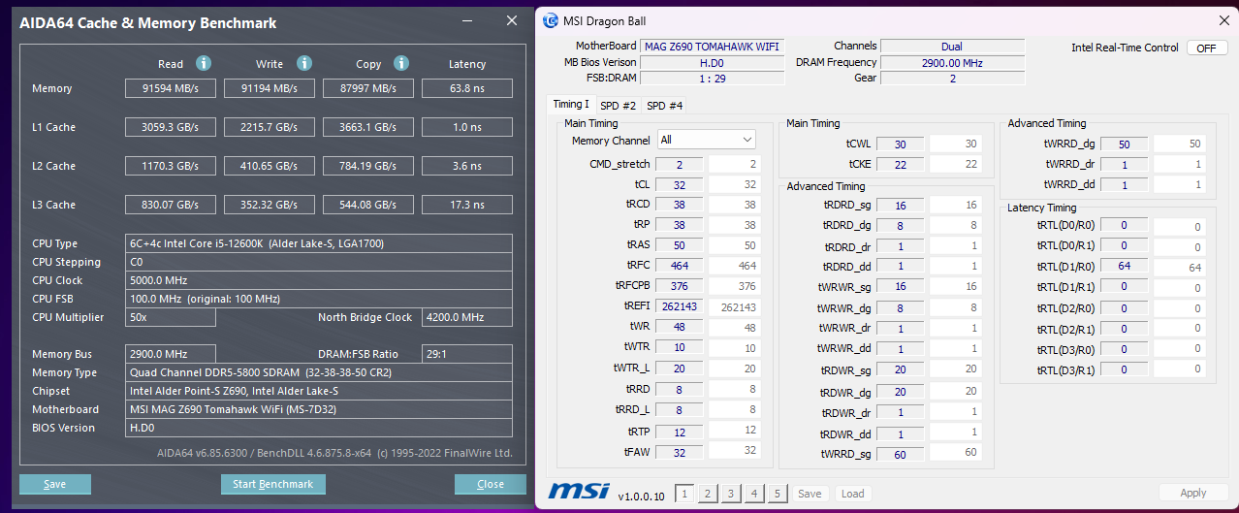The width and height of the screenshot is (1239, 513).
Task: Click the Memory Write 91194 MB/s value
Action: pyautogui.click(x=270, y=88)
